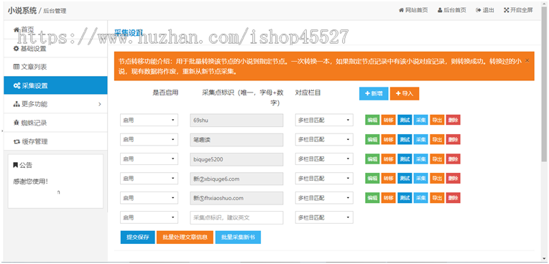Click 测试 for fhxiaoshuo.com row
The height and width of the screenshot is (264, 549).
coord(405,198)
